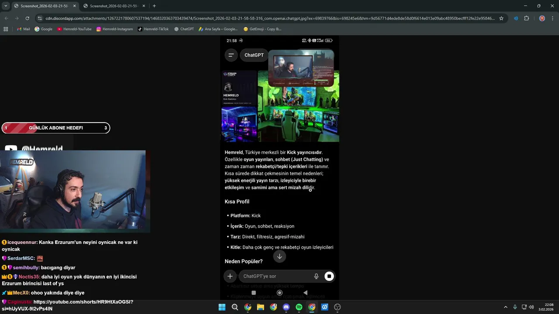Tap the scroll-to-bottom arrow button
Screen dimensions: 559x314
pos(279,256)
